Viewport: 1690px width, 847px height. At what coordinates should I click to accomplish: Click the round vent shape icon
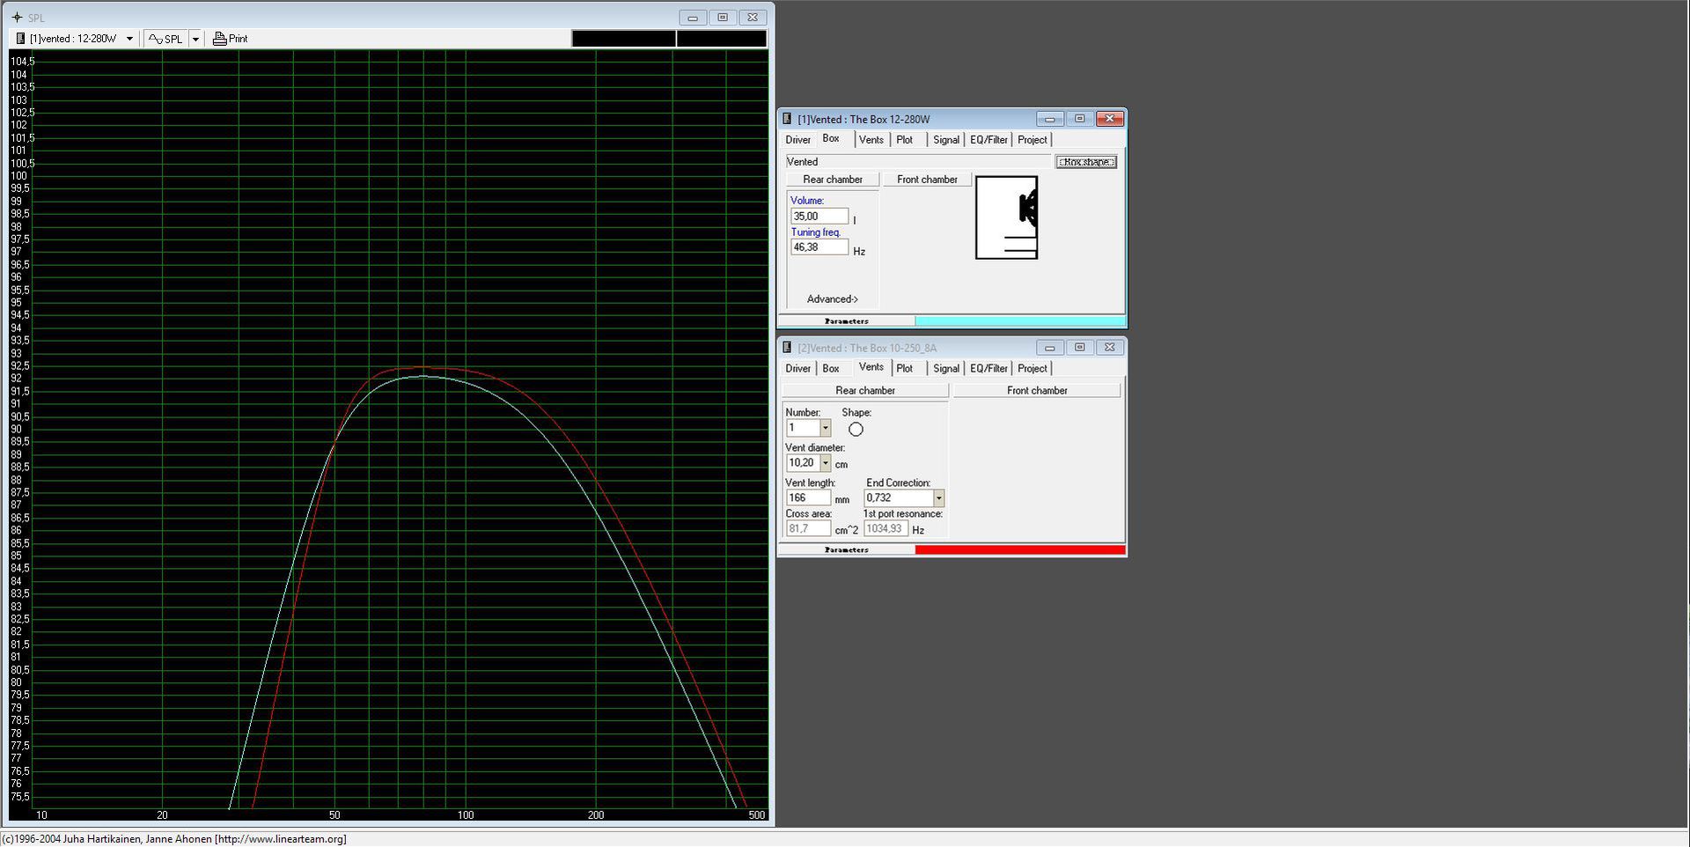856,430
